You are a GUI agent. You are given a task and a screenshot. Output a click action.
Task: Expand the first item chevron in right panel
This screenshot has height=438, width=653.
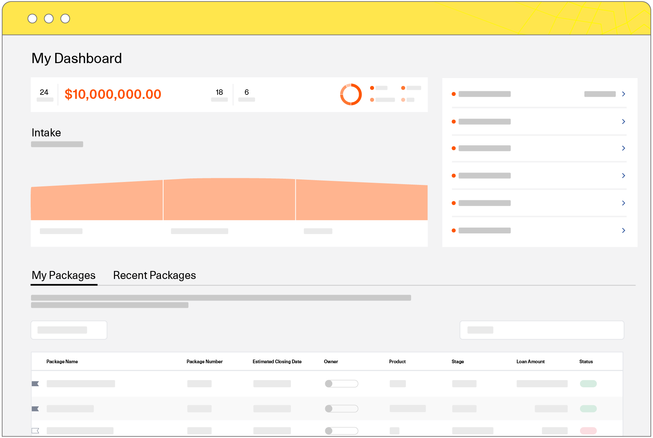tap(623, 94)
